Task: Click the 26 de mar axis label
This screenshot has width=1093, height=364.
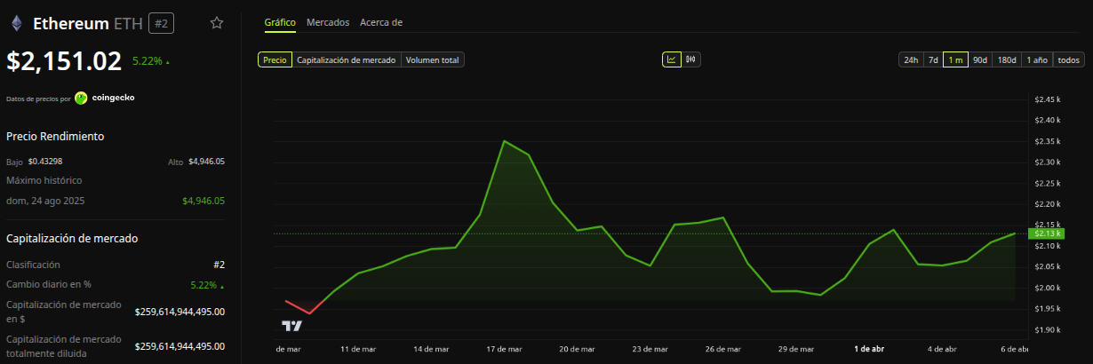Action: click(722, 349)
